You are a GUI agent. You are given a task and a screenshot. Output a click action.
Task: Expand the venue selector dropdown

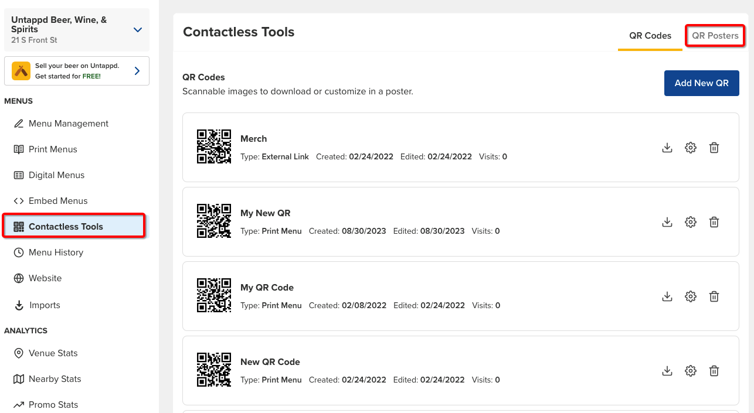(138, 30)
